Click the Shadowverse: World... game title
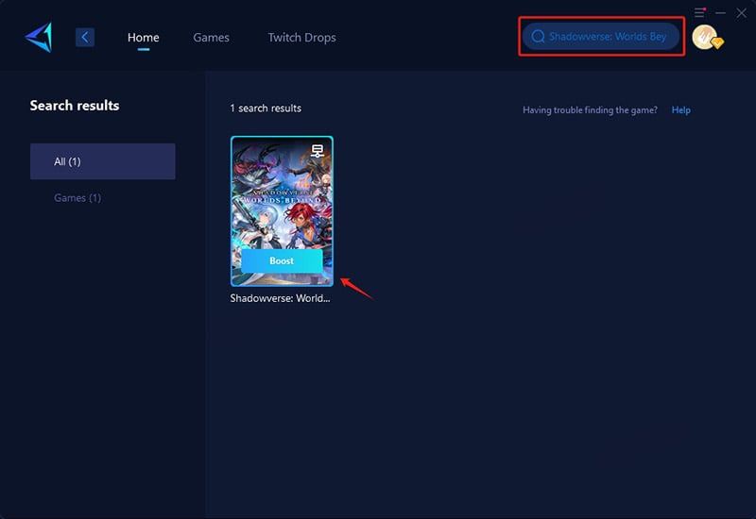This screenshot has width=756, height=519. pos(280,298)
